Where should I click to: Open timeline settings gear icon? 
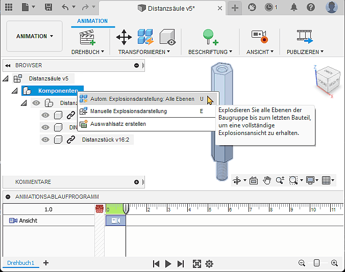(209, 263)
